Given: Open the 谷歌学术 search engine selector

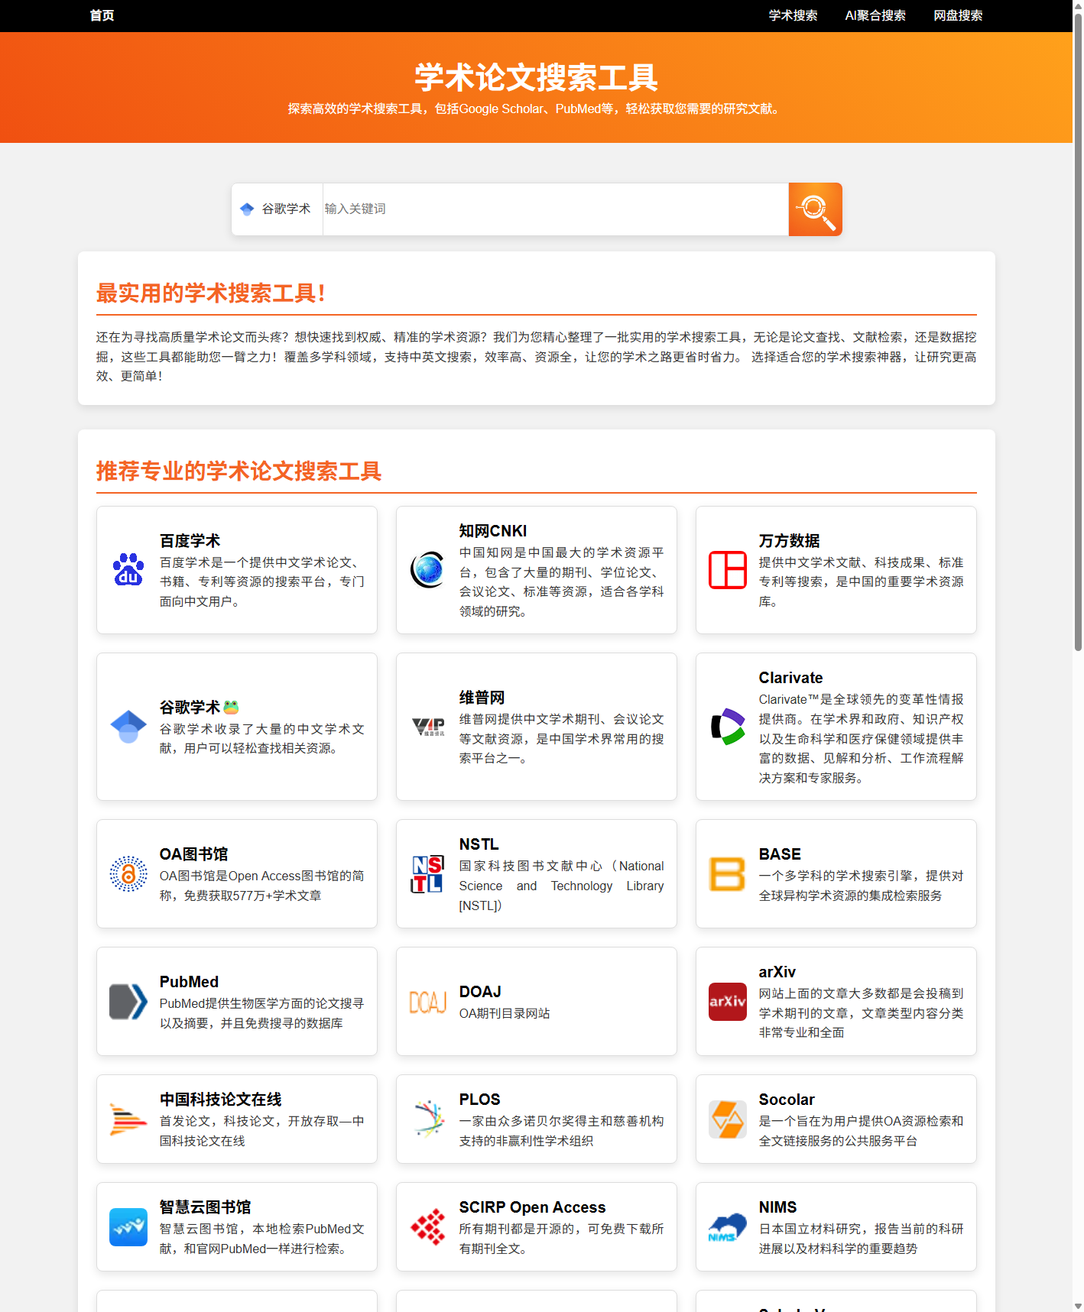Looking at the screenshot, I should click(x=277, y=209).
